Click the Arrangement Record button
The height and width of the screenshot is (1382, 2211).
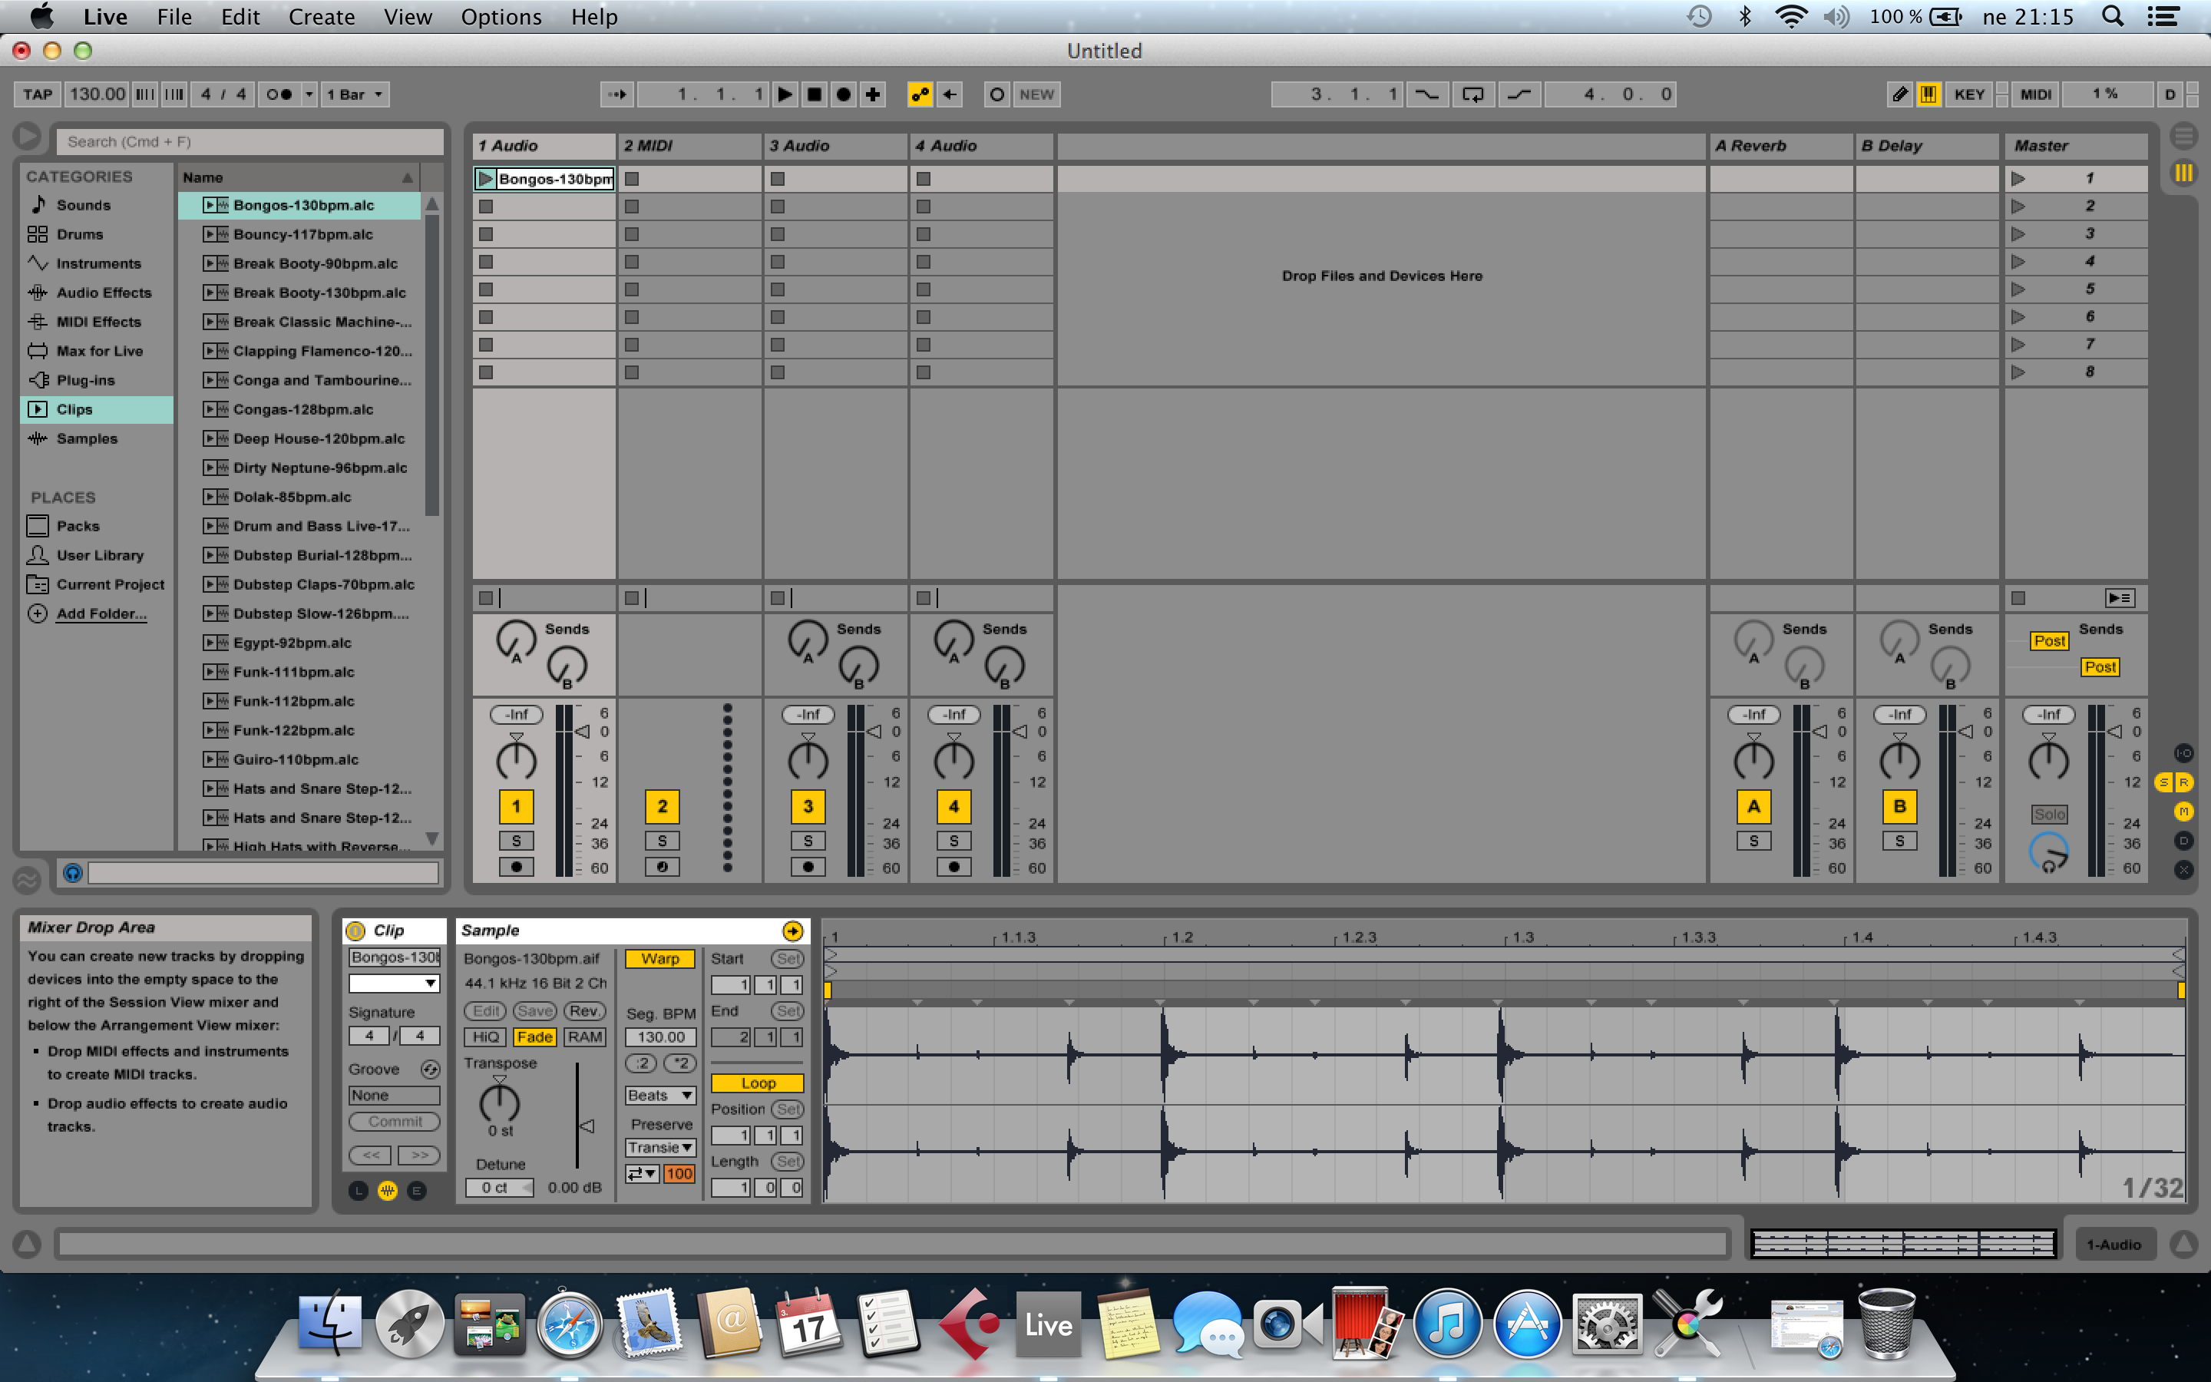(x=844, y=94)
